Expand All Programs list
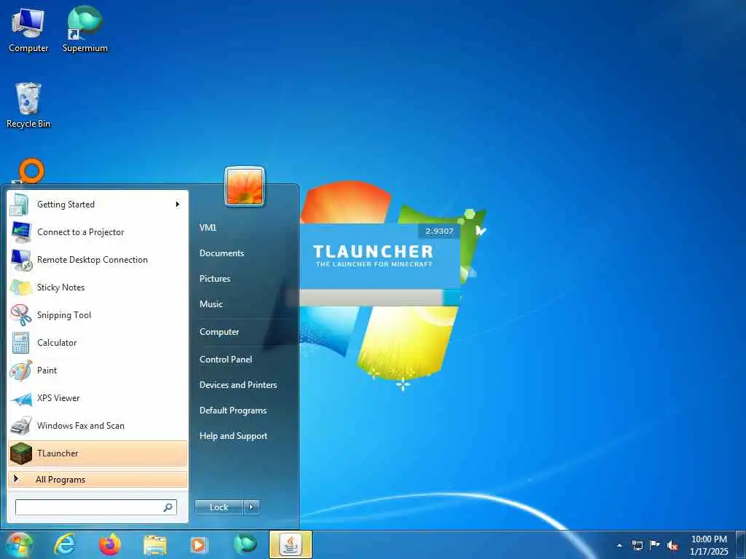 tap(98, 480)
